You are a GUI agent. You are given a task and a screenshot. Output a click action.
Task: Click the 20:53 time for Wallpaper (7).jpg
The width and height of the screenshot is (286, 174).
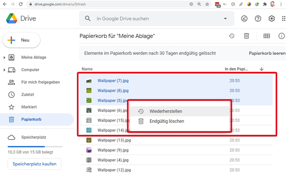pos(235,81)
